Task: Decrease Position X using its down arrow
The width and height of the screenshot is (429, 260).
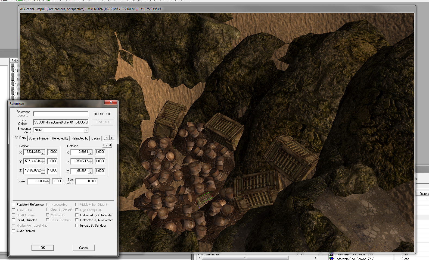Action: [43, 154]
